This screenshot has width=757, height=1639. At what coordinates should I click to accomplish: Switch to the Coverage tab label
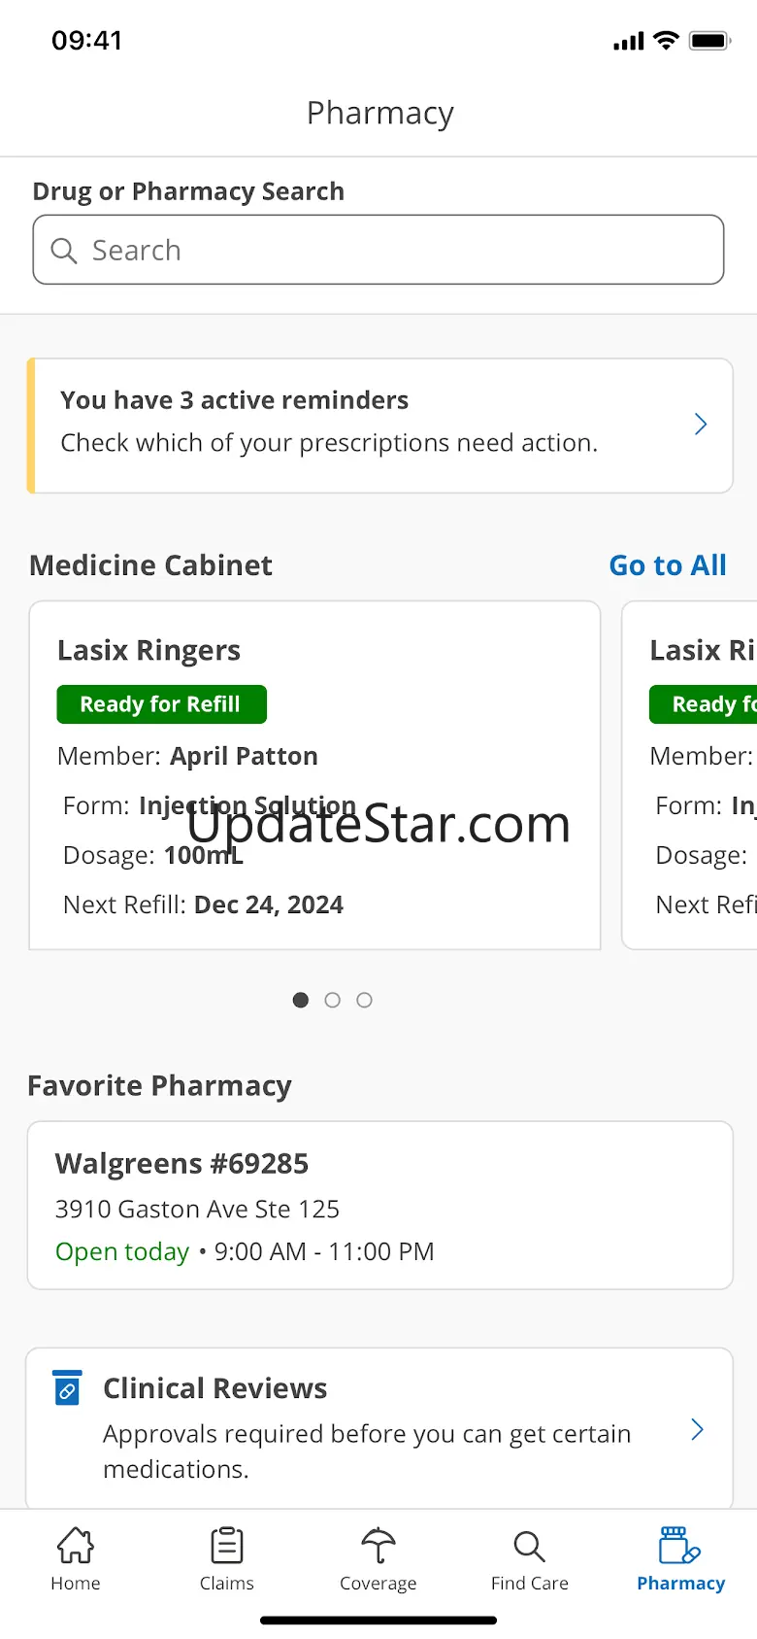(378, 1584)
